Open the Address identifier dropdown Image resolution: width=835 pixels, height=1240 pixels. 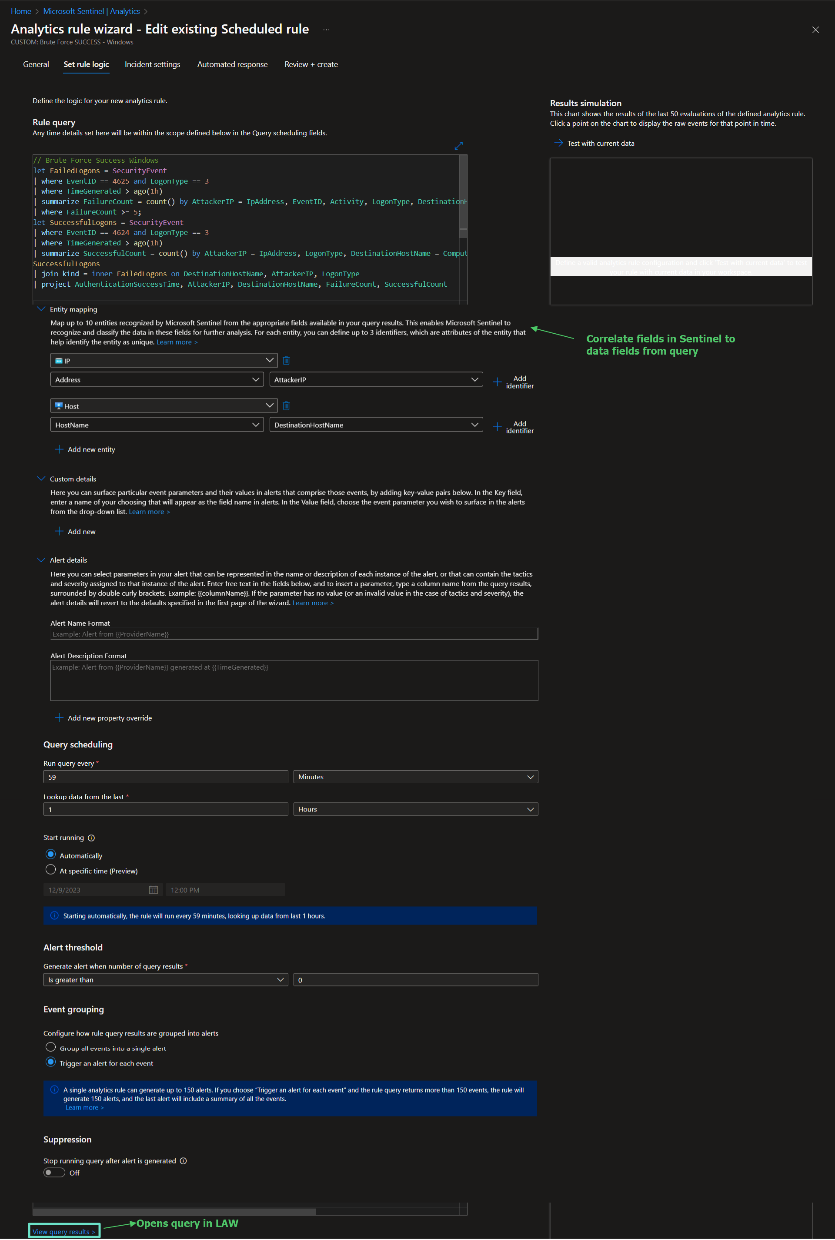tap(157, 379)
